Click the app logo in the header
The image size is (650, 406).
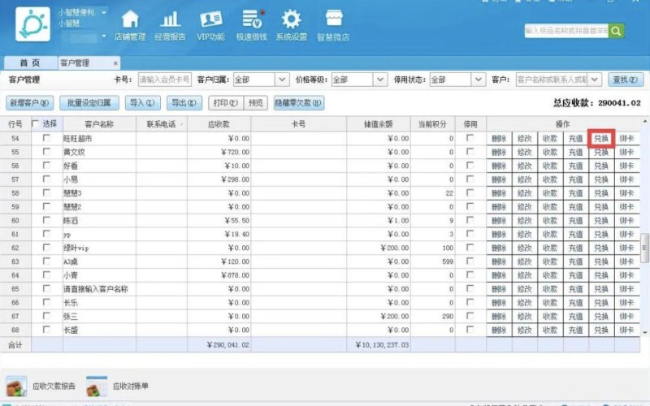coord(32,24)
